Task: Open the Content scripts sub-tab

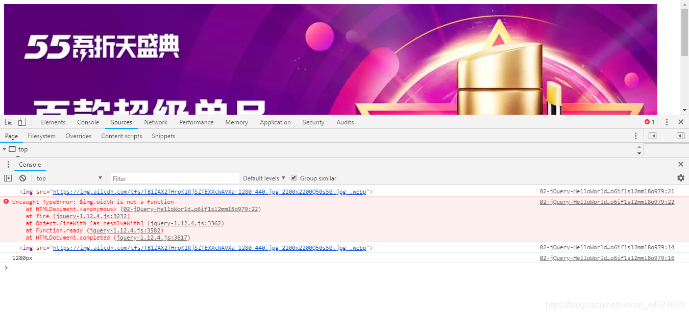Action: click(121, 136)
